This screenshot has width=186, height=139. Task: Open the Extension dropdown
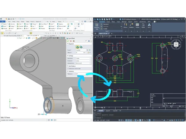click(83, 61)
